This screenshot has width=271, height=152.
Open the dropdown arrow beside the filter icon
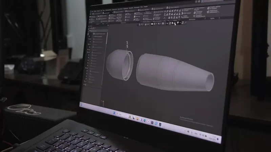point(180,23)
